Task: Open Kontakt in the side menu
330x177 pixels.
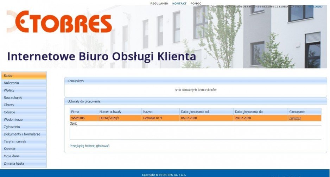Action: 24,149
